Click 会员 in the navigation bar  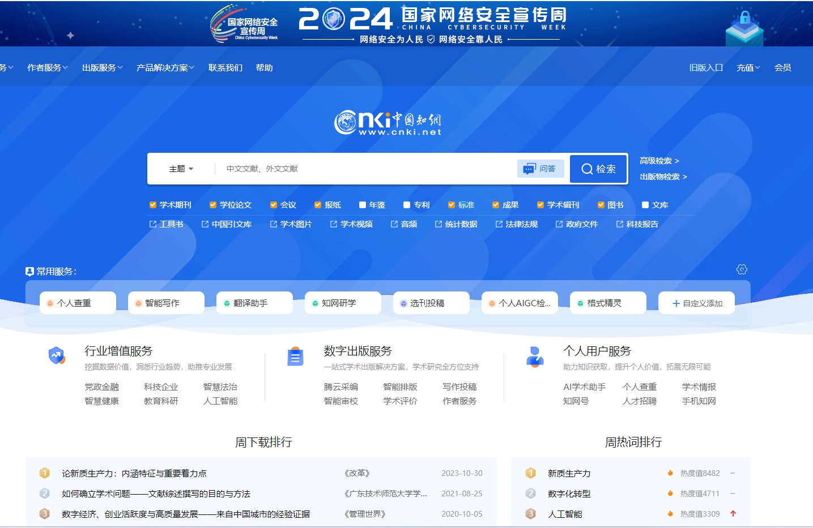[x=783, y=67]
